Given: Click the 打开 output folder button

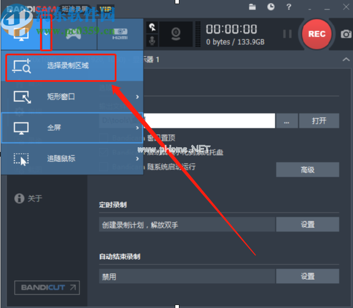Looking at the screenshot, I should [x=319, y=121].
